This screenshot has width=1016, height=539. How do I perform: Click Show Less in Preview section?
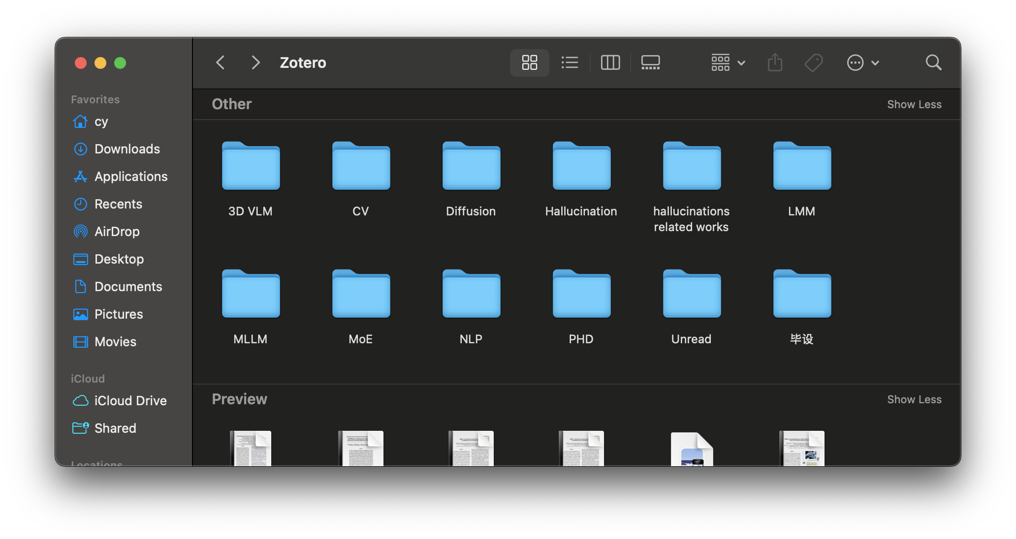point(914,399)
